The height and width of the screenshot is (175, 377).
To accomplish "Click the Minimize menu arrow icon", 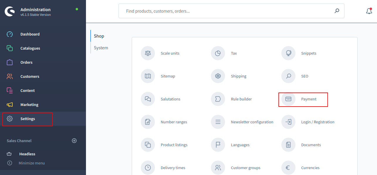I will [x=10, y=163].
